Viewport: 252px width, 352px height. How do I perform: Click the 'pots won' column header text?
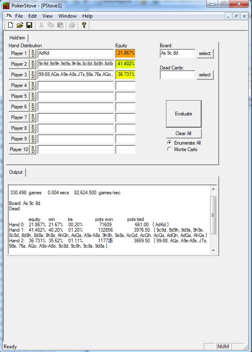[104, 219]
